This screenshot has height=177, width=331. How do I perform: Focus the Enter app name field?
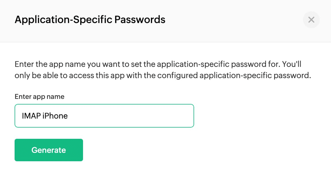(104, 116)
